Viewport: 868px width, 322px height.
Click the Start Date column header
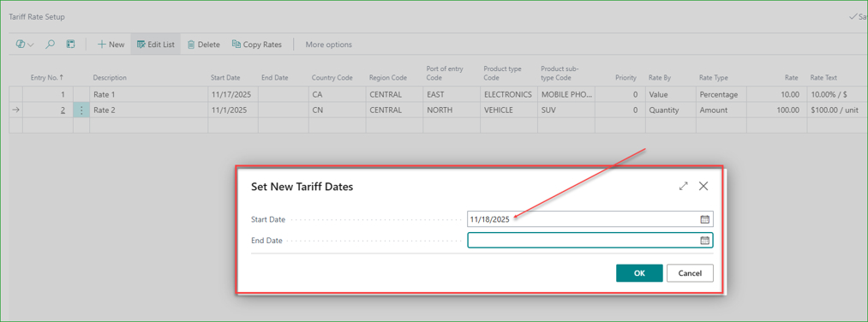click(x=224, y=77)
